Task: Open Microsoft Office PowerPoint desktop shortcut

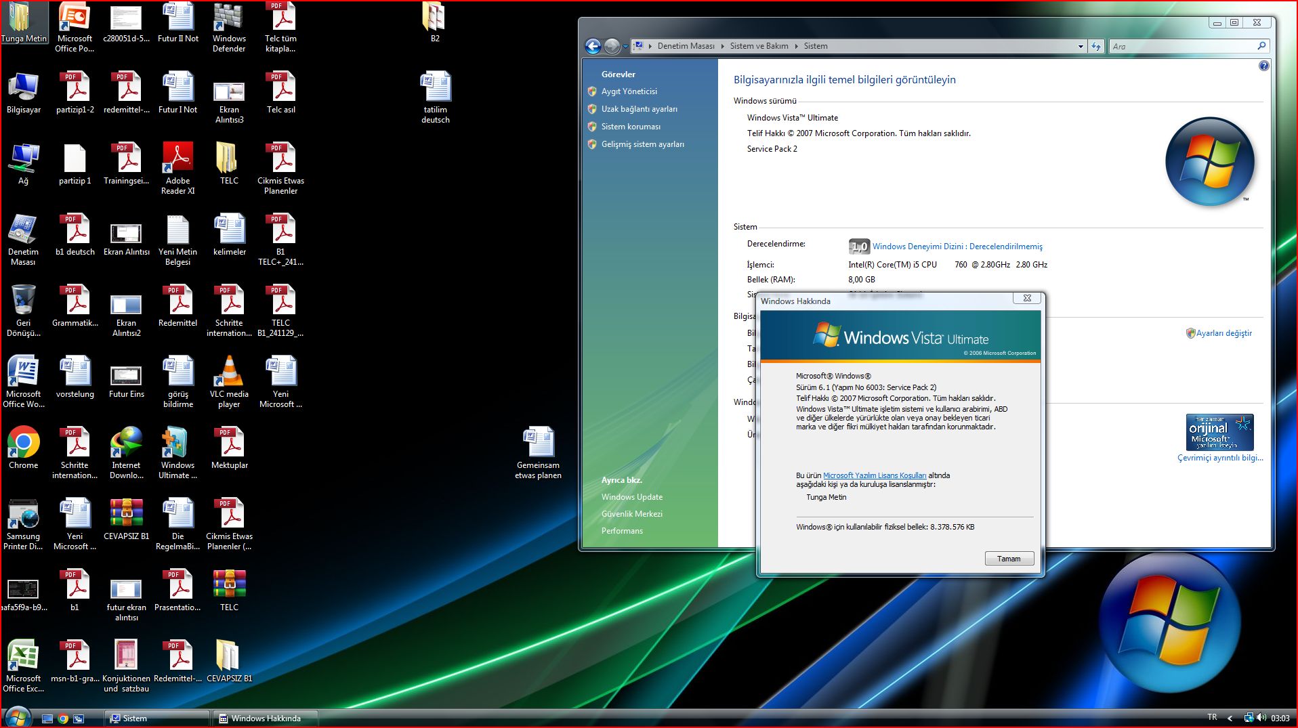Action: point(75,27)
